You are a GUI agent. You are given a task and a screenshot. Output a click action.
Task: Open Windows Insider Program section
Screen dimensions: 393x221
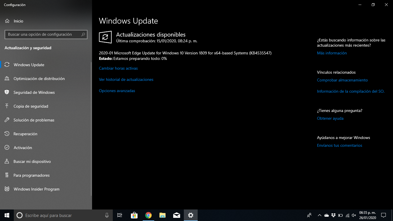tap(46, 189)
